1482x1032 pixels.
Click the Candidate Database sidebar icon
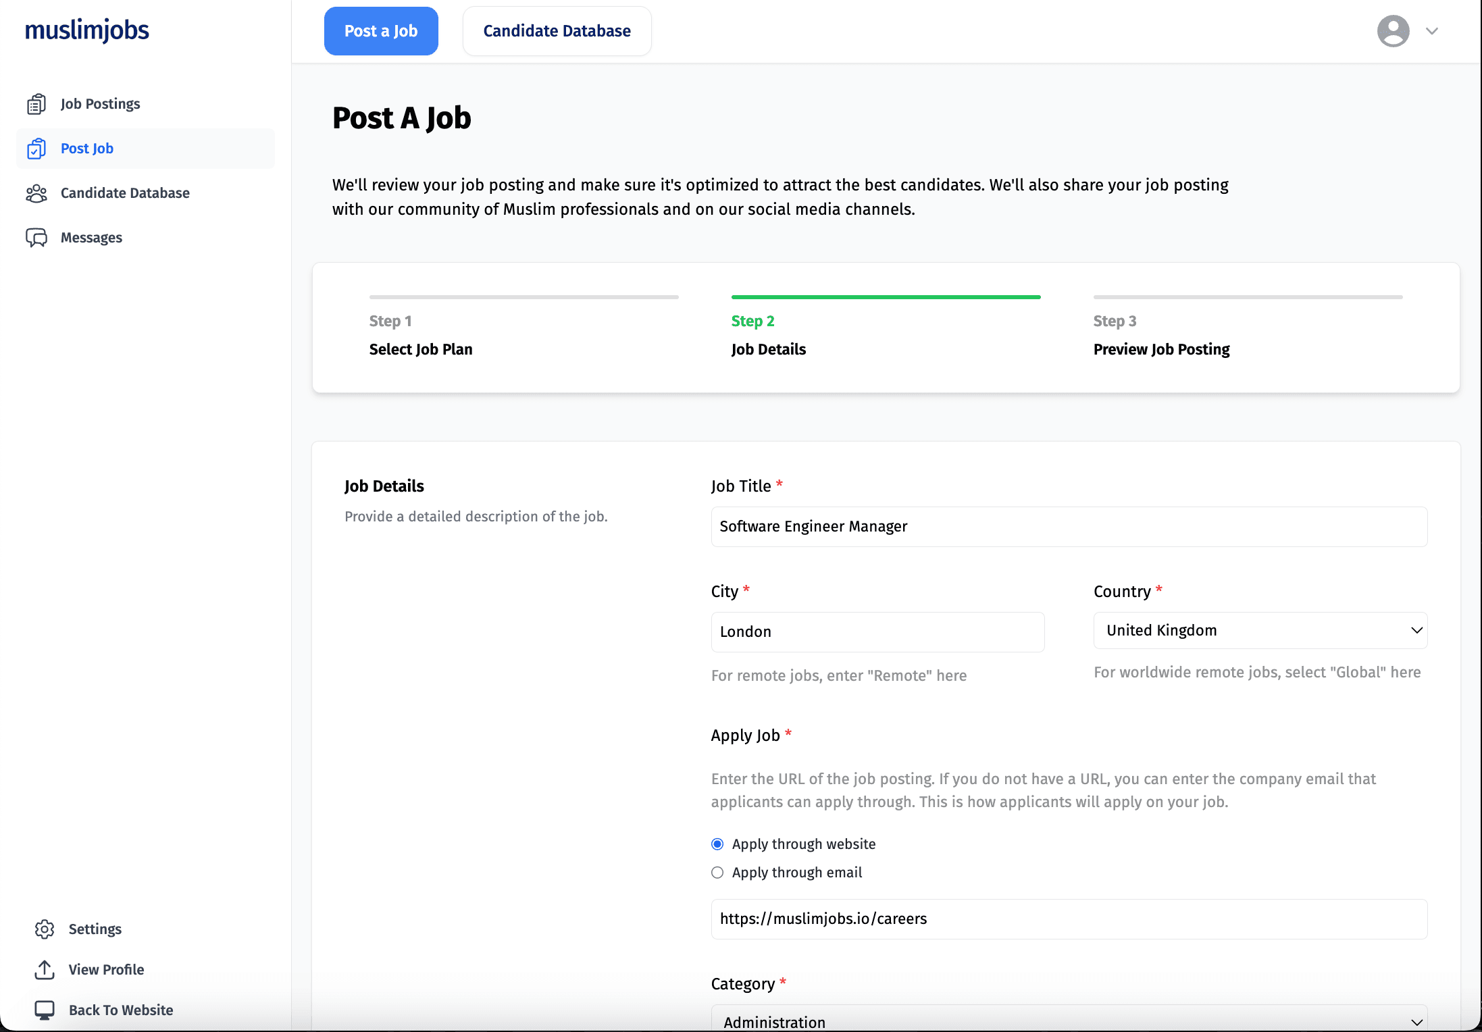click(x=37, y=192)
